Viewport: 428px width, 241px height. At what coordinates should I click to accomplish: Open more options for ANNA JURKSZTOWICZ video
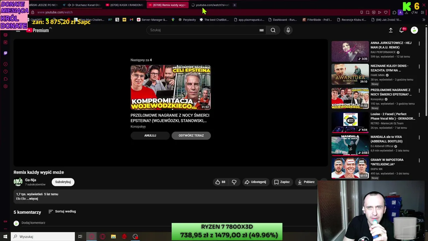click(x=419, y=44)
